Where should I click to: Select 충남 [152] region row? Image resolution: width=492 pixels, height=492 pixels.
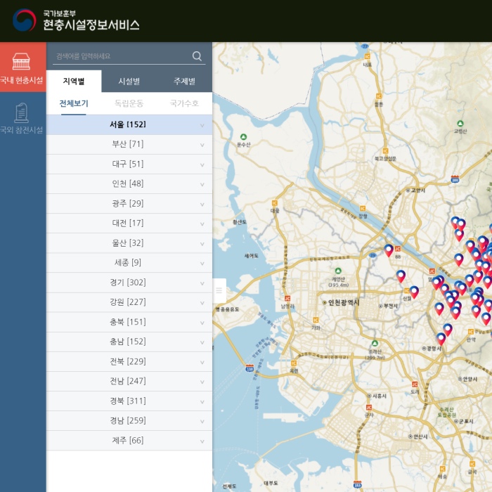pyautogui.click(x=129, y=342)
